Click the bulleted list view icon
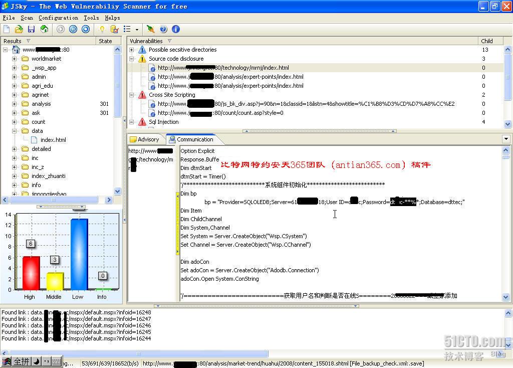This screenshot has width=513, height=368. coord(127,29)
